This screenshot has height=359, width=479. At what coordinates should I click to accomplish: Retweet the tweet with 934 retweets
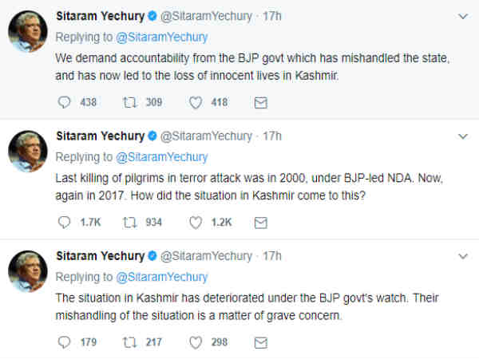point(130,222)
